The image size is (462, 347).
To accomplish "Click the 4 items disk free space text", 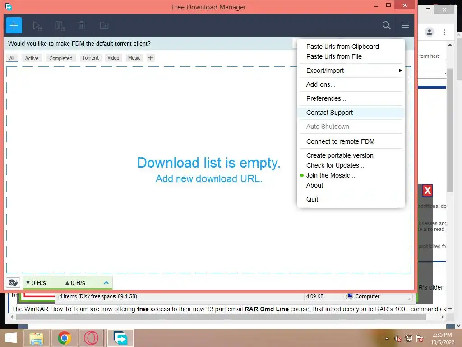I will click(98, 296).
